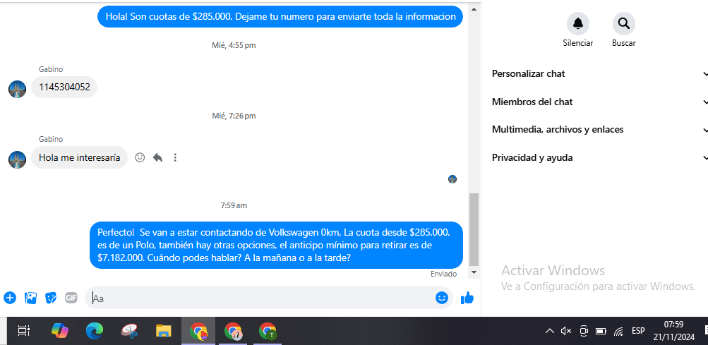
Task: Click the small seen-by avatar indicator
Action: [x=452, y=179]
